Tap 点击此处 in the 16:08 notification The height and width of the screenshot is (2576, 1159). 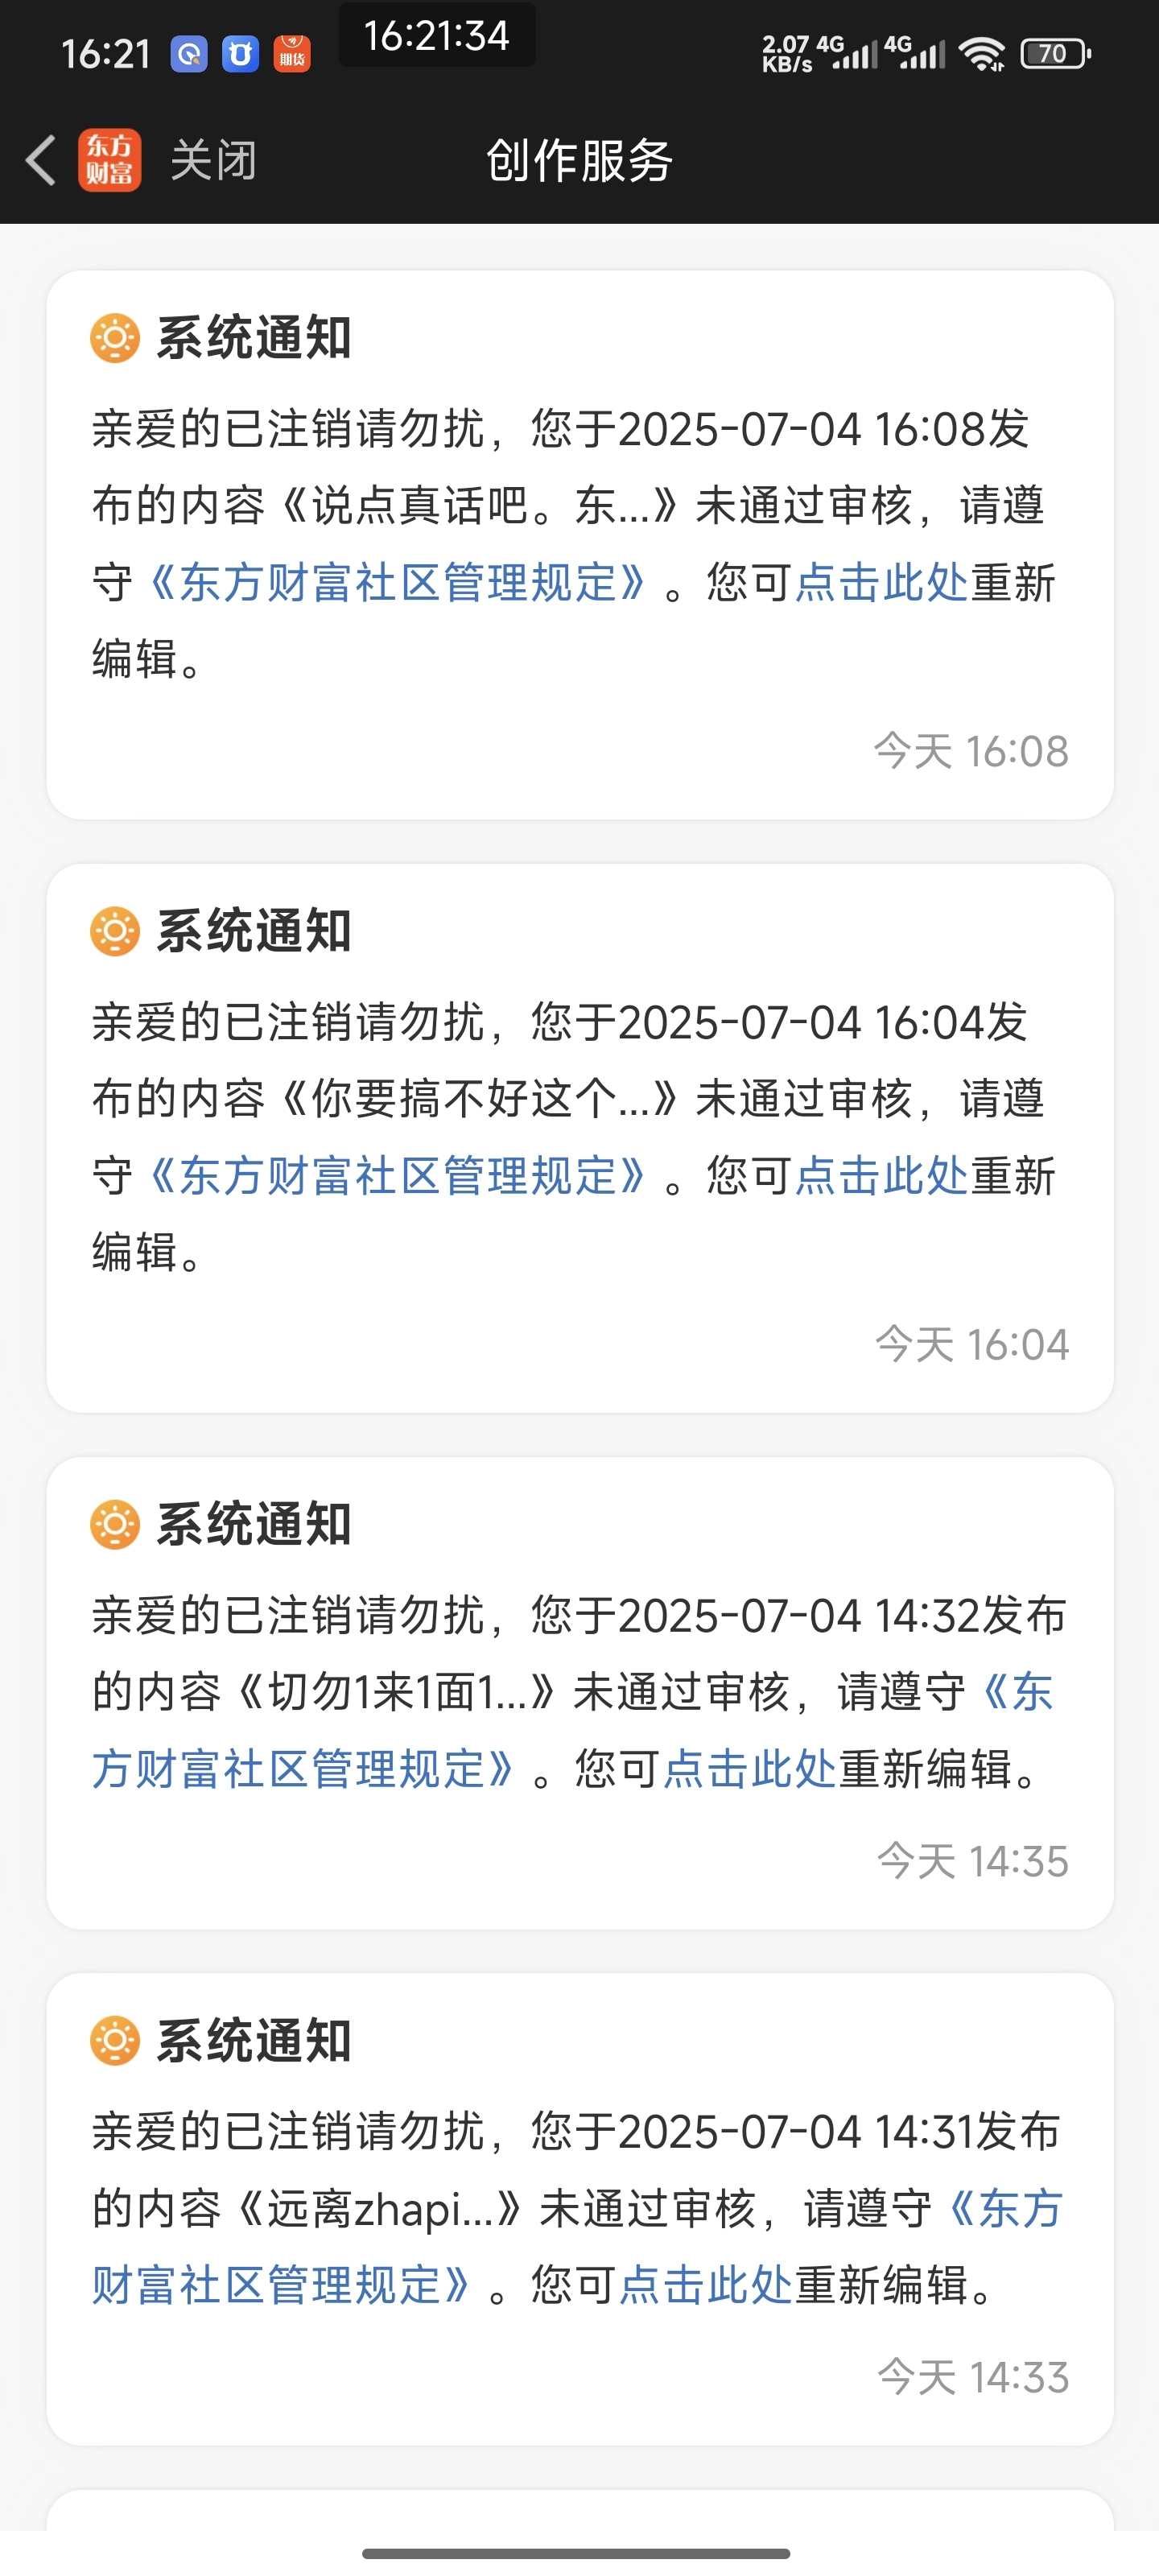(x=881, y=582)
